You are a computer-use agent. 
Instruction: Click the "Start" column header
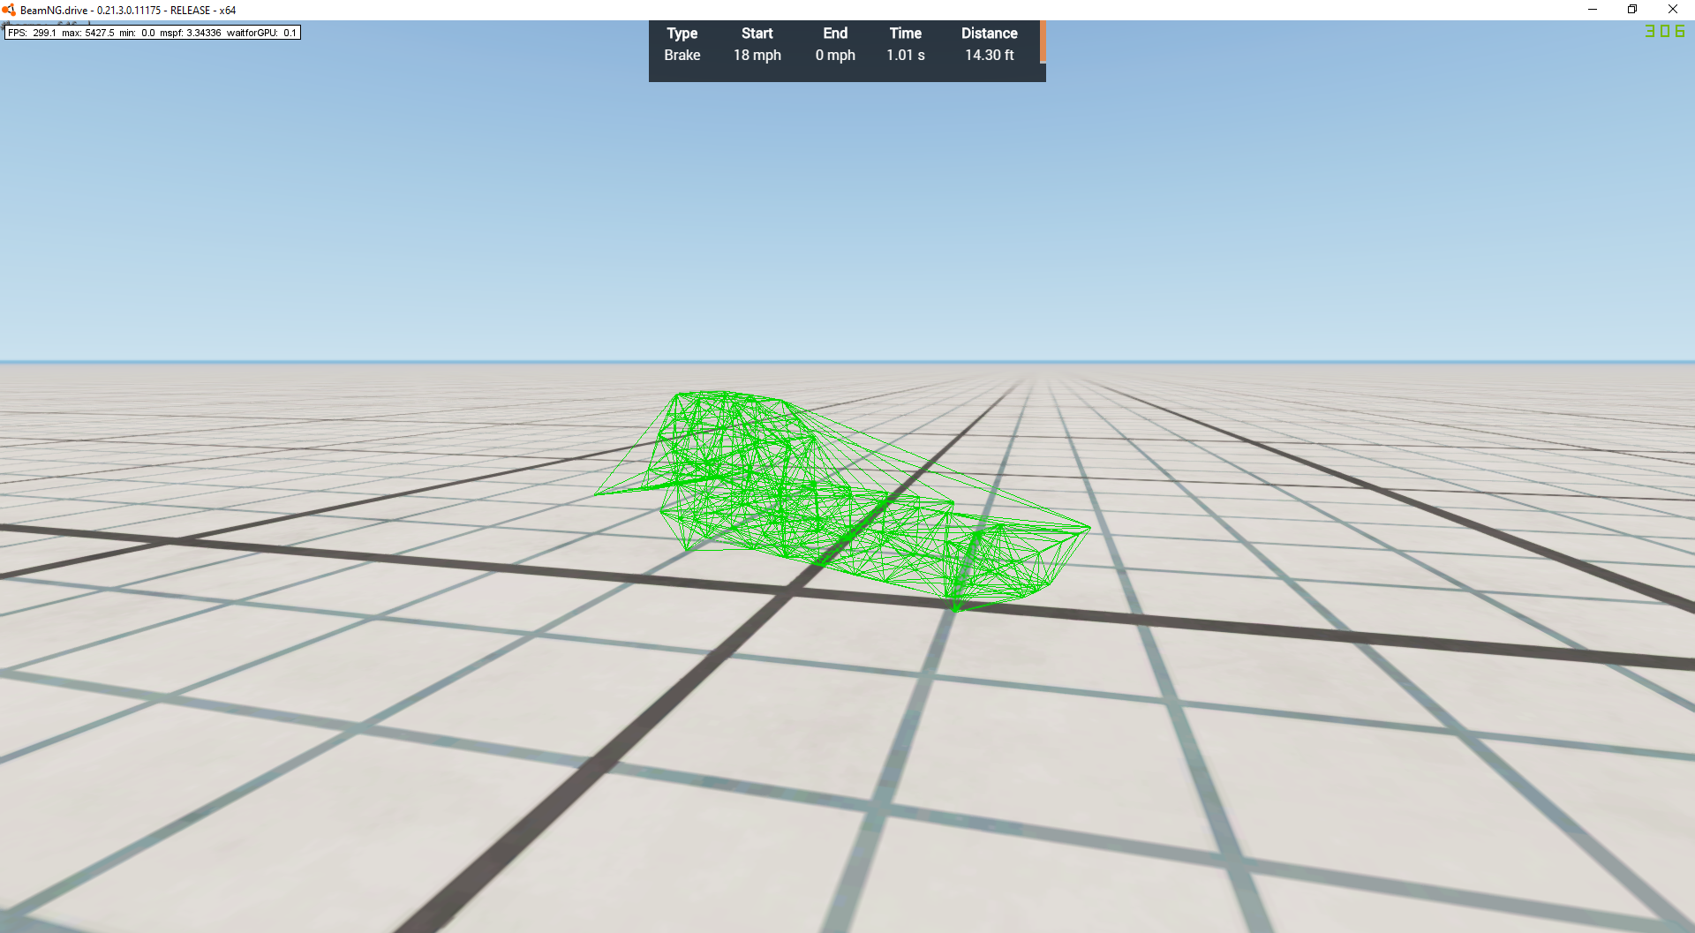tap(757, 34)
